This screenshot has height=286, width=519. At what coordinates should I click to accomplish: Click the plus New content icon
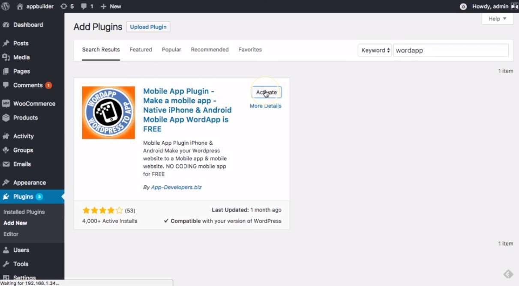pyautogui.click(x=103, y=6)
